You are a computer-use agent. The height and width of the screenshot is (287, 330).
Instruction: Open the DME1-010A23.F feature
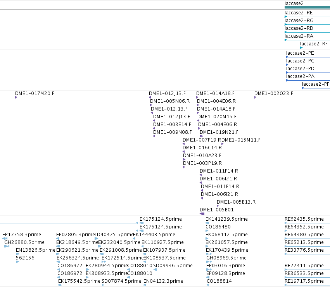coord(202,156)
